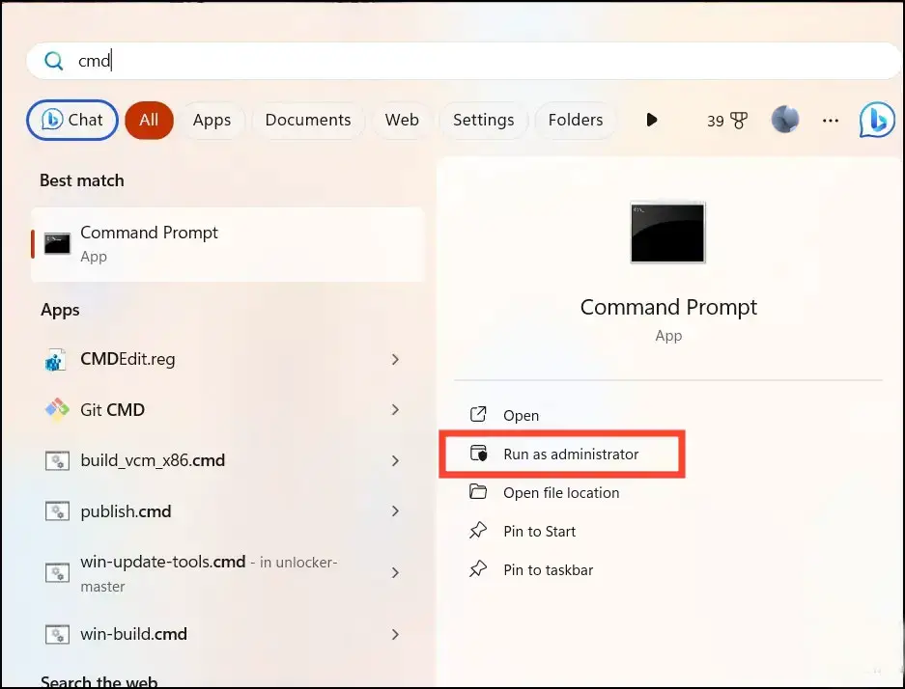
Task: Select the build_vcm_x86.cmd result
Action: [228, 460]
